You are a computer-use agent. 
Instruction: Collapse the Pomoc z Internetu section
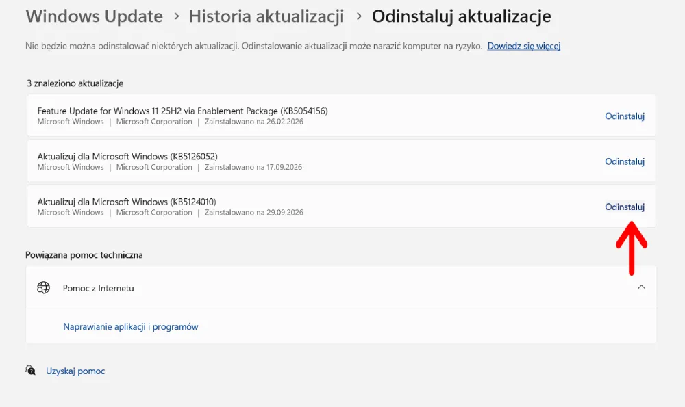click(641, 287)
